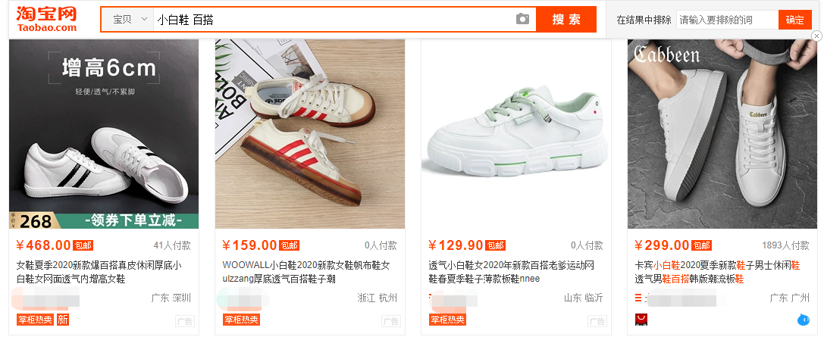Viewport: 824px width, 337px height.
Task: Open the Cabbeen white sneaker thumbnail
Action: 722,134
